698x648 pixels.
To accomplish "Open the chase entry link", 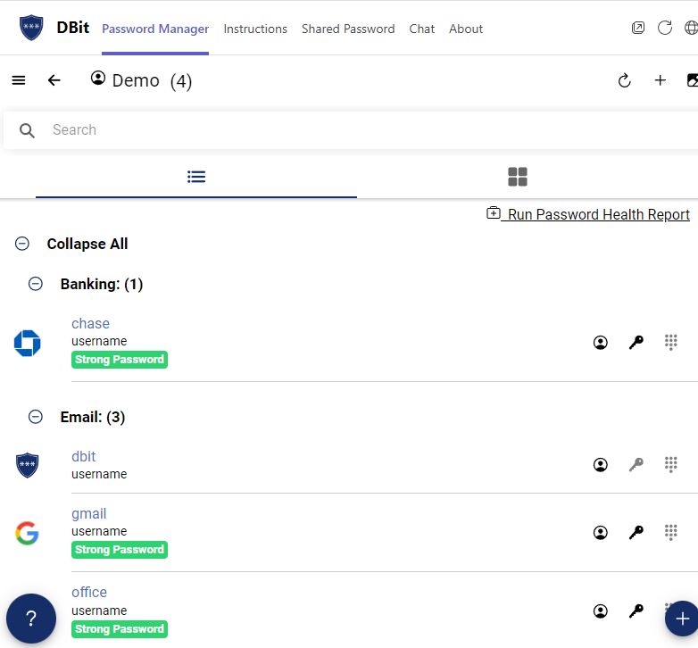I will point(90,324).
